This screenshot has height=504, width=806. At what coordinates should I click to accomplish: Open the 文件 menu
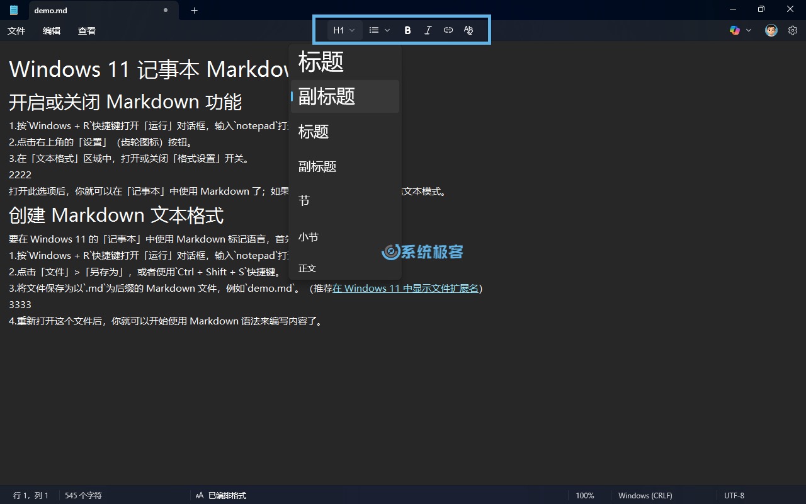point(16,31)
